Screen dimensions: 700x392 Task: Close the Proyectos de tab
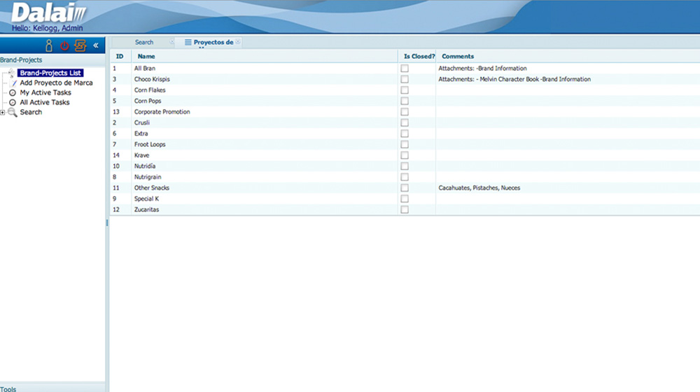238,43
